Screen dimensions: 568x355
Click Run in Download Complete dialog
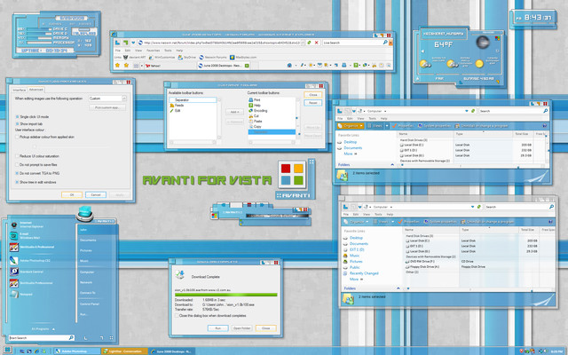218,328
